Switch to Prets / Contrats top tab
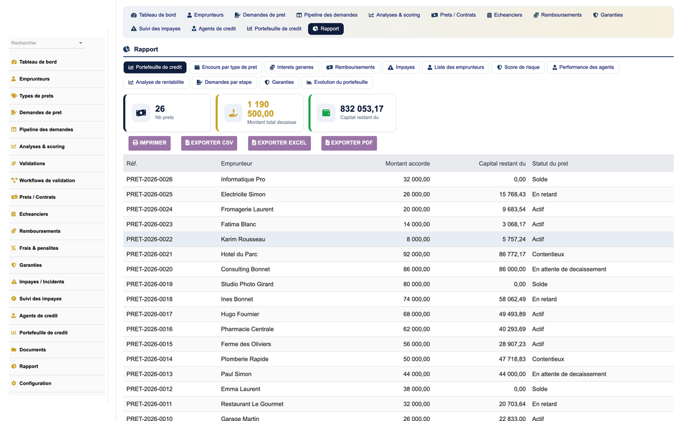 (453, 15)
